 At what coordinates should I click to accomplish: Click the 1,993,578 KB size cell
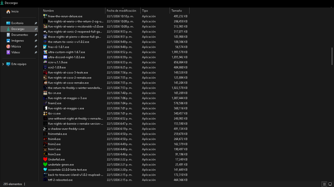(180, 52)
